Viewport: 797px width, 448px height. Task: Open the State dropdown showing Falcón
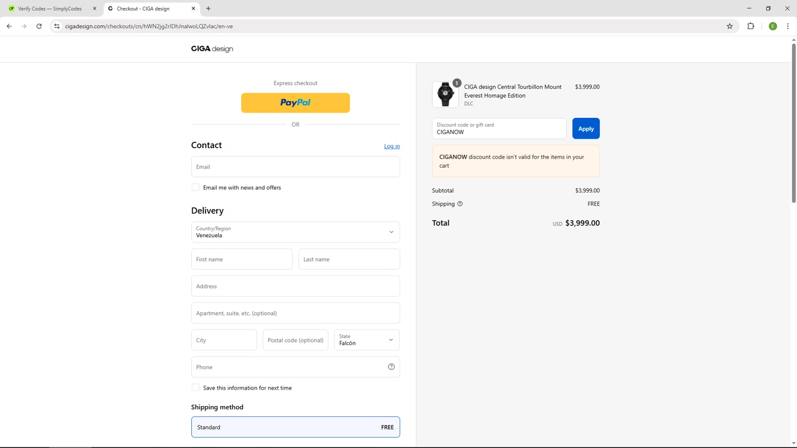coord(367,340)
